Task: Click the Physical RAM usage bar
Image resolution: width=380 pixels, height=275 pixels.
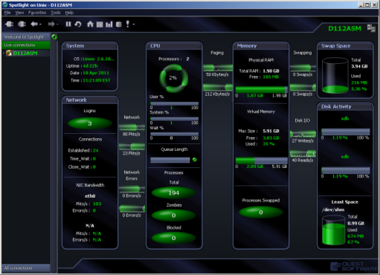Action: pos(261,89)
